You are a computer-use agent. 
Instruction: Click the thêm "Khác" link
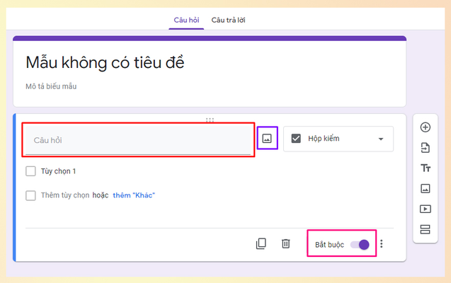point(134,195)
